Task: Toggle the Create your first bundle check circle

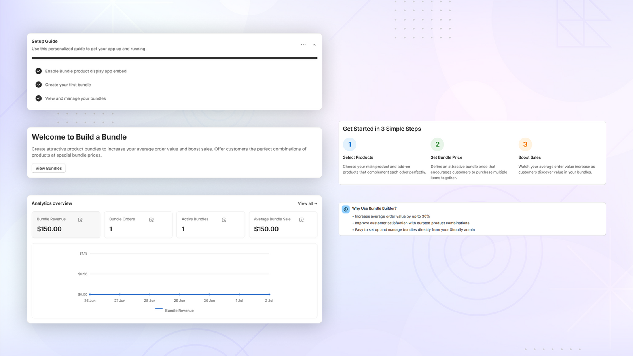Action: pyautogui.click(x=38, y=85)
